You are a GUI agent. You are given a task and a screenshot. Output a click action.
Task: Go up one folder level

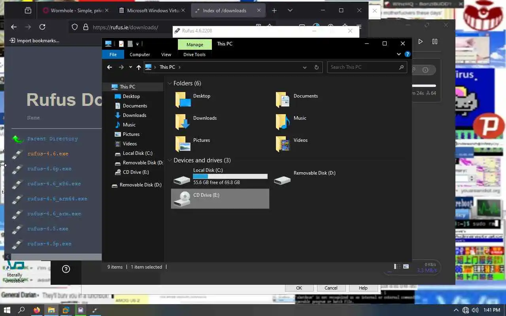point(138,67)
